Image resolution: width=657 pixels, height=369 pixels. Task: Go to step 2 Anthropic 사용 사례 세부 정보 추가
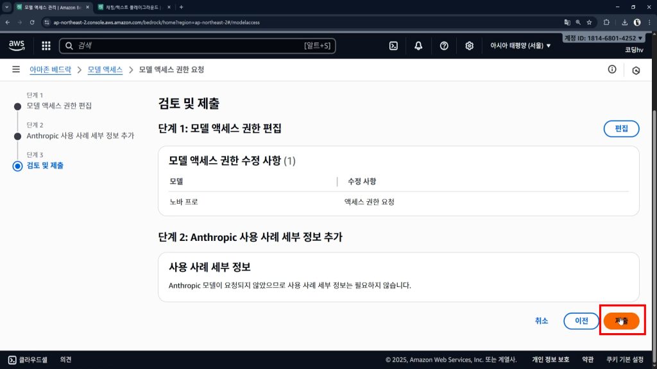(x=80, y=136)
